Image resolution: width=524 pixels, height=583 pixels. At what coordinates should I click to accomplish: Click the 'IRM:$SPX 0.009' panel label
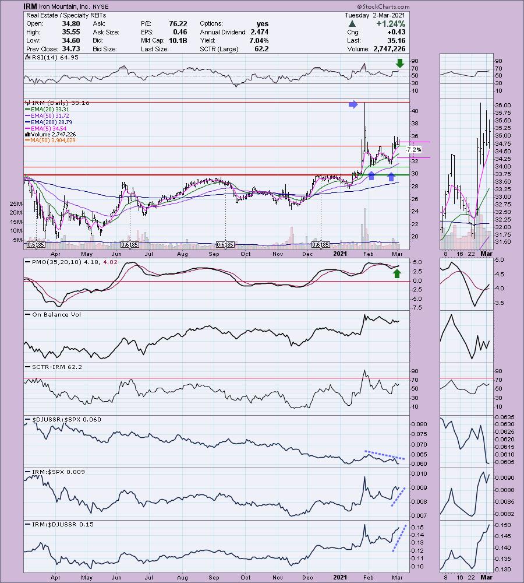pos(58,472)
